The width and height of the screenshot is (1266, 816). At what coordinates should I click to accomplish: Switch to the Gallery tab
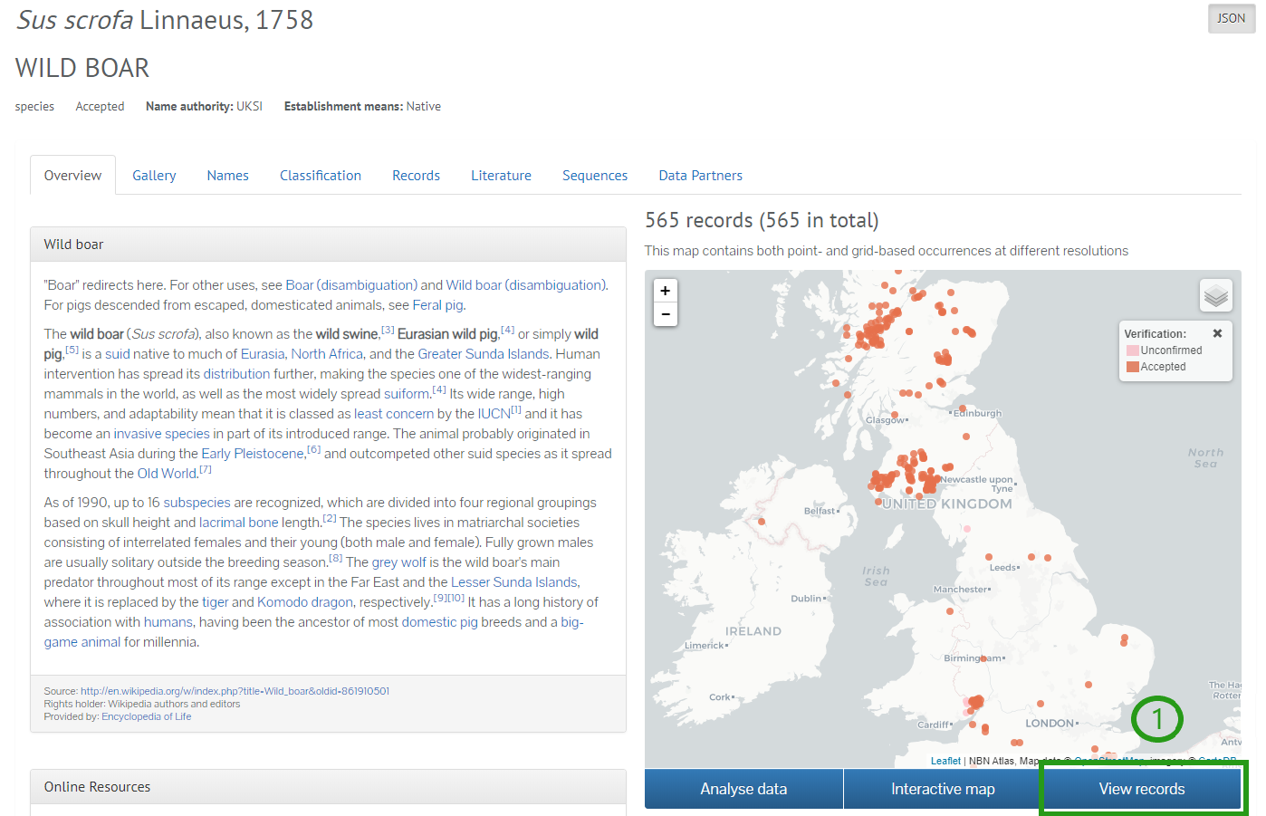coord(154,176)
